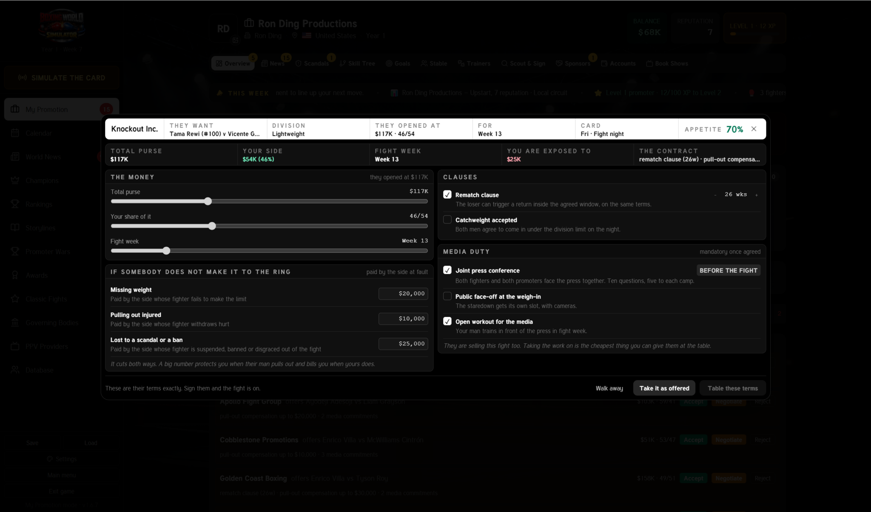Switch to Stable tab

[434, 63]
